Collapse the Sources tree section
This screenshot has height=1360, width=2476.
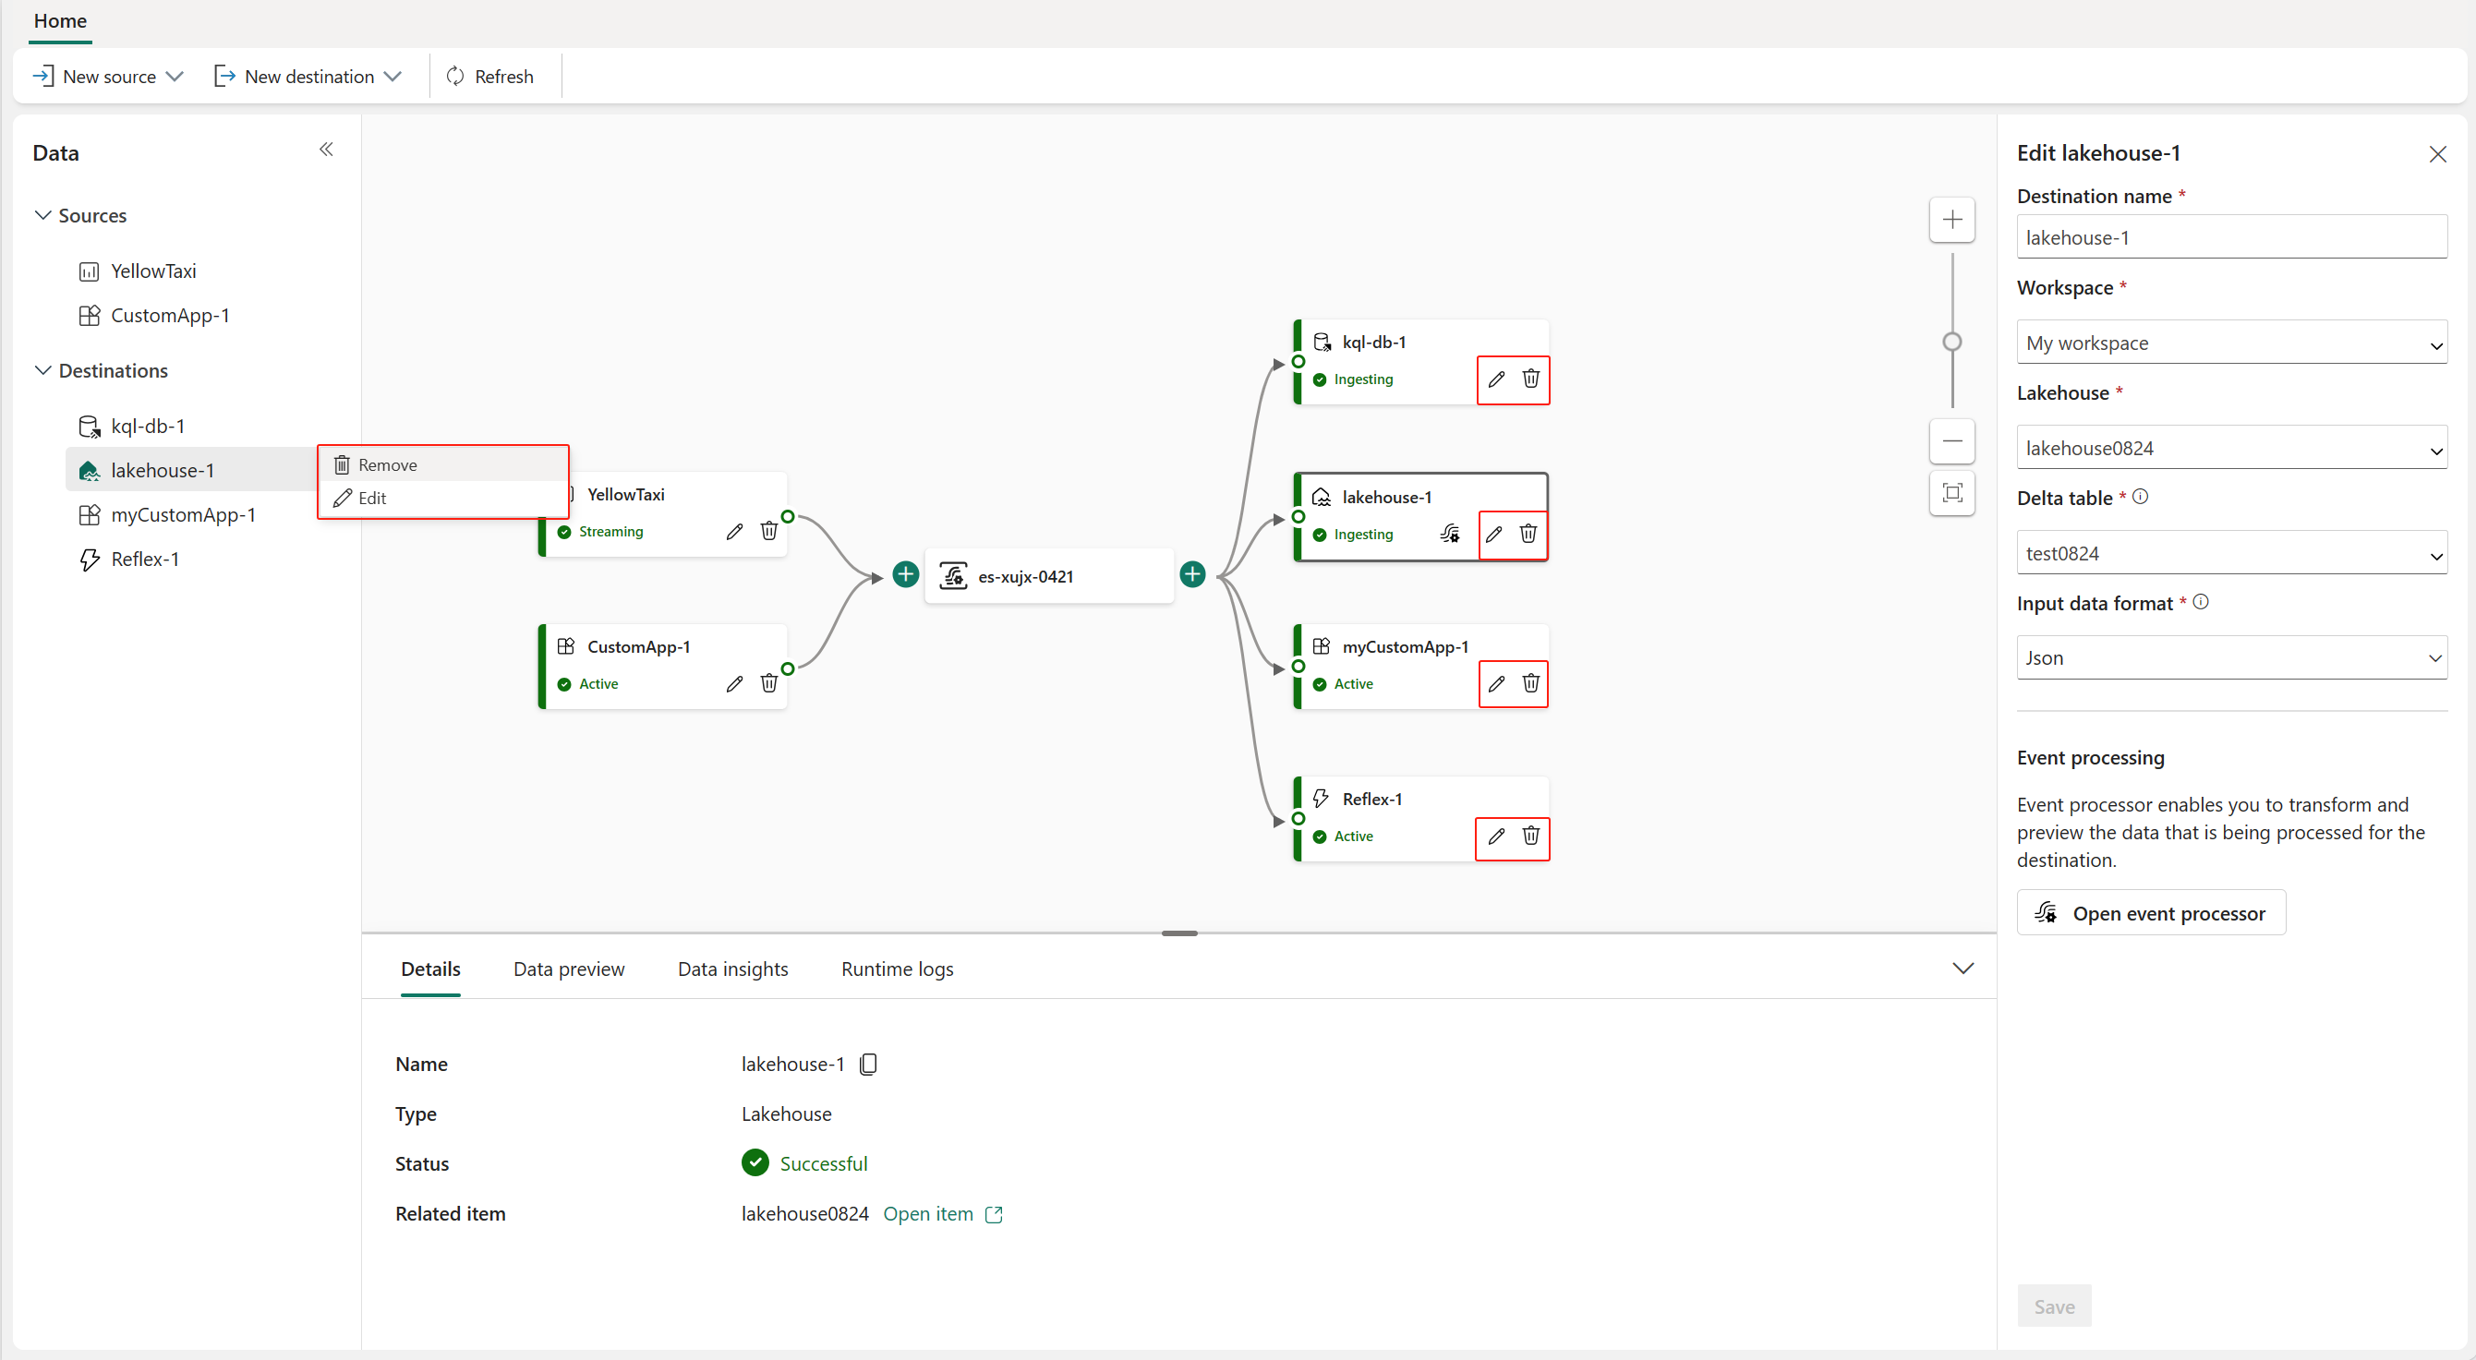point(43,215)
